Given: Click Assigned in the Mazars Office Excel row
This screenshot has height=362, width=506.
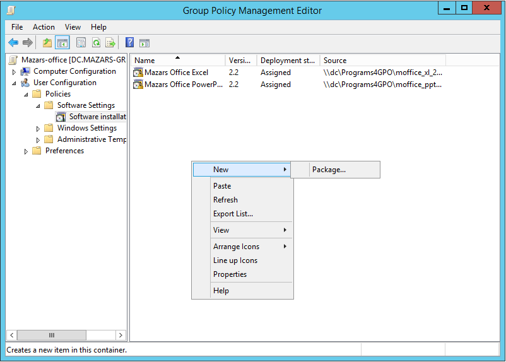Looking at the screenshot, I should pyautogui.click(x=276, y=73).
